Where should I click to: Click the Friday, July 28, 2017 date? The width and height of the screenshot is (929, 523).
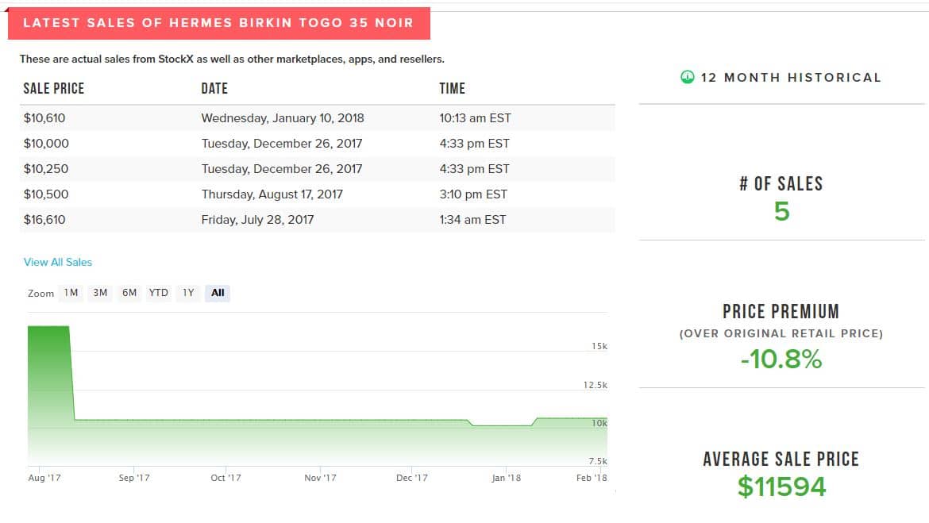click(x=258, y=220)
